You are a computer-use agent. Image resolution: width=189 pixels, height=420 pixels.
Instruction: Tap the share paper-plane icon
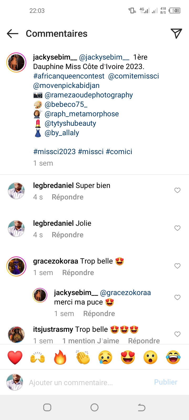[176, 34]
